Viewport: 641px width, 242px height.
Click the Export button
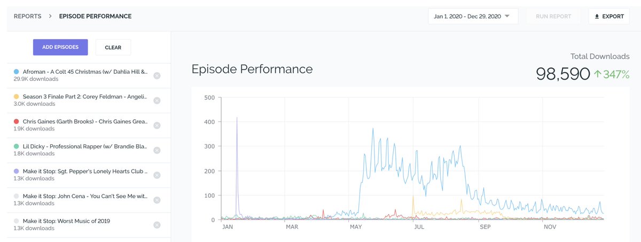pos(608,16)
